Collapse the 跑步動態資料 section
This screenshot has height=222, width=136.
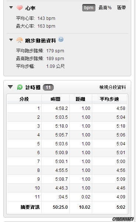[11, 40]
